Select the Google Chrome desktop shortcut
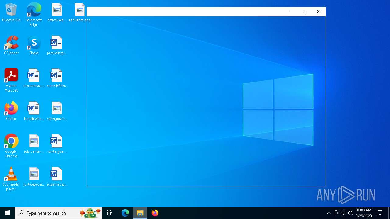Viewport: 390px width, 219px height. [11, 146]
